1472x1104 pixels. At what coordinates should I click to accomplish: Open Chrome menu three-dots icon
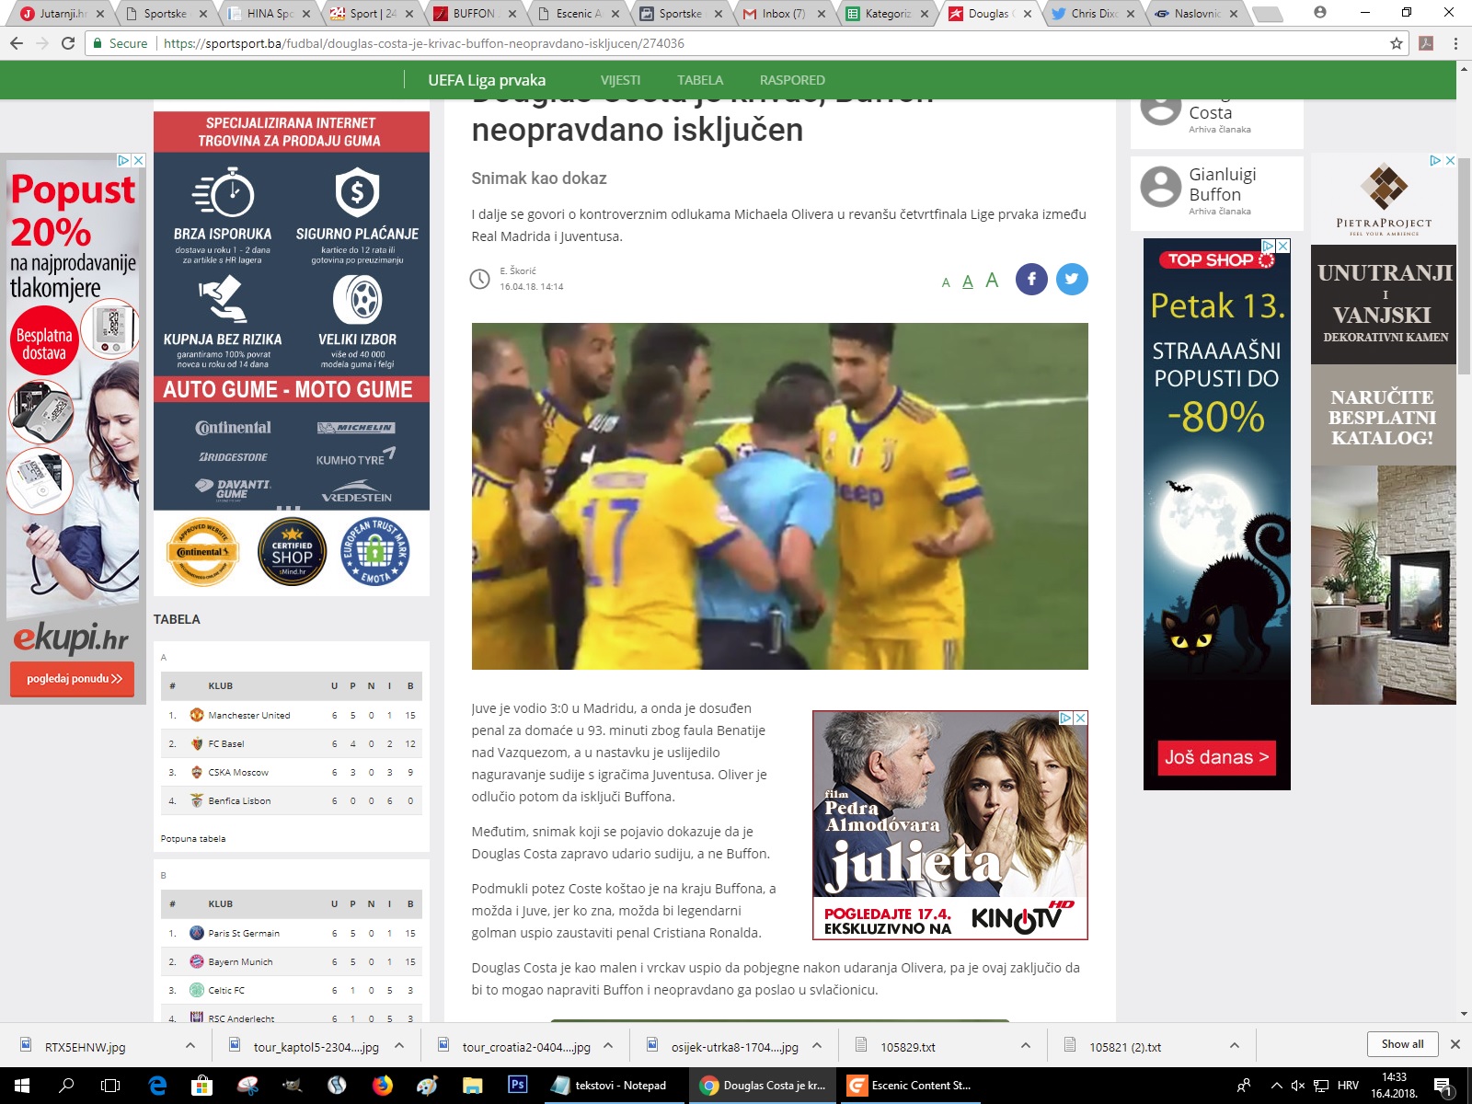coord(1455,43)
